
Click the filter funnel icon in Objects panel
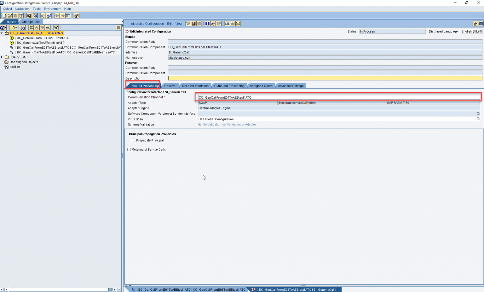[x=56, y=28]
